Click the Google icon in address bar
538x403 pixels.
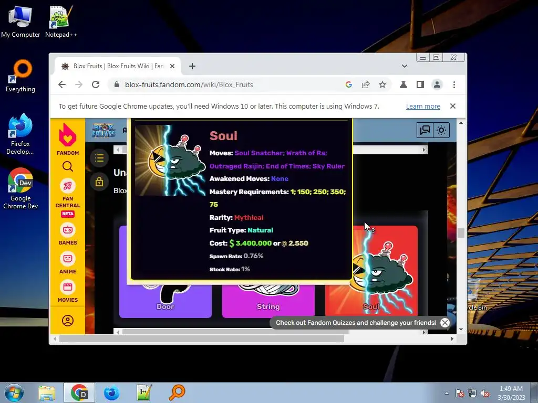pos(349,84)
